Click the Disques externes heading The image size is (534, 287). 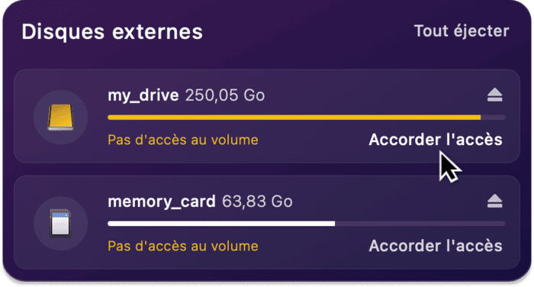tap(112, 32)
